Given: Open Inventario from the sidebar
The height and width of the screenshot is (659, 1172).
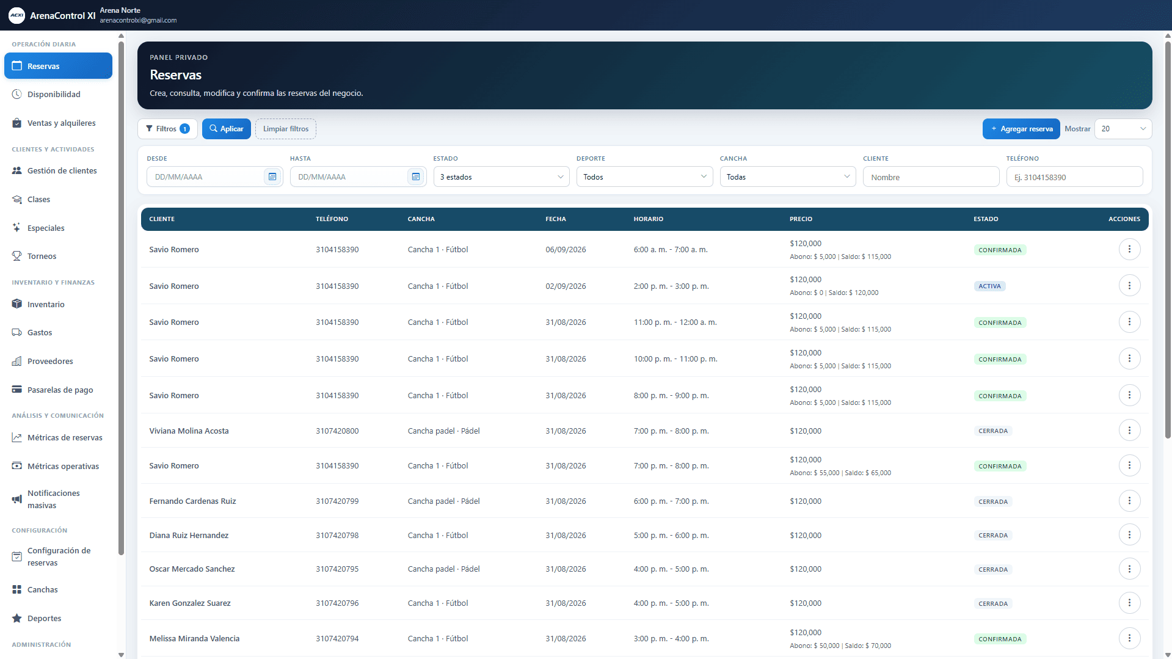Looking at the screenshot, I should tap(58, 304).
